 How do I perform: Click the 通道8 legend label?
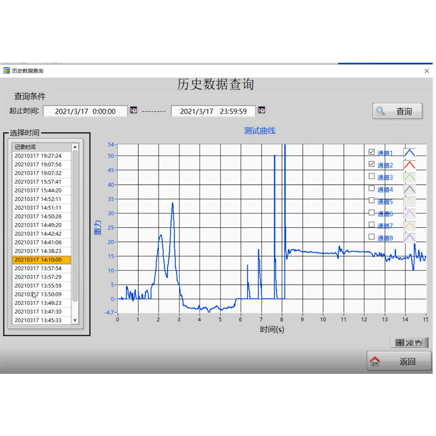pos(385,238)
